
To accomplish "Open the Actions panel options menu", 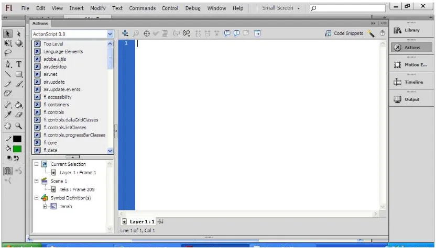I will click(384, 24).
